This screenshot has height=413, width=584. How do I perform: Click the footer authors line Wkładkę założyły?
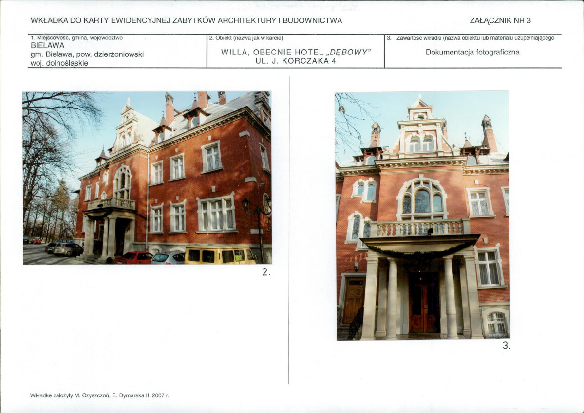click(99, 395)
